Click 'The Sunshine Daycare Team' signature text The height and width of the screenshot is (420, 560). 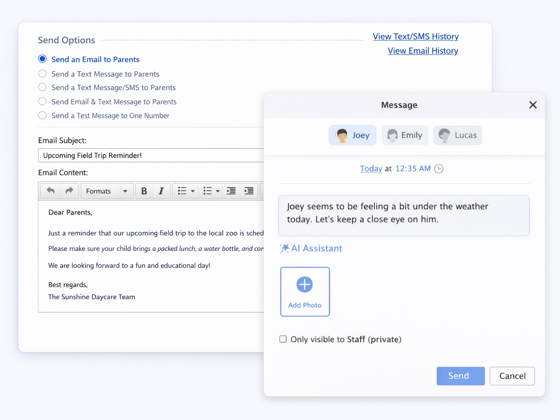click(91, 297)
